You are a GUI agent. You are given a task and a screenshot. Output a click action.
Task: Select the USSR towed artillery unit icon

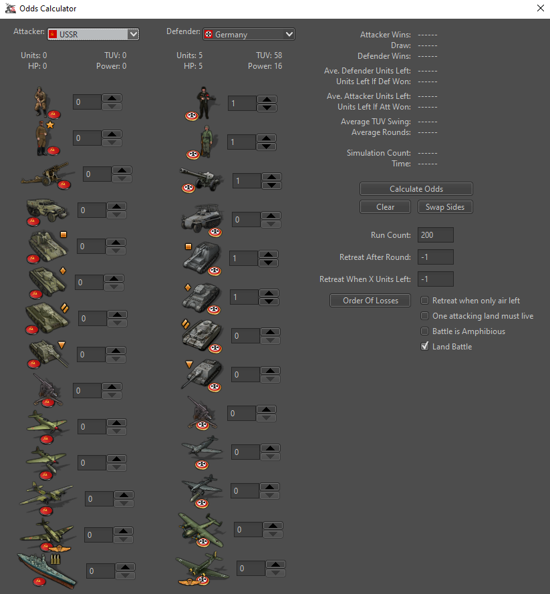pyautogui.click(x=46, y=174)
